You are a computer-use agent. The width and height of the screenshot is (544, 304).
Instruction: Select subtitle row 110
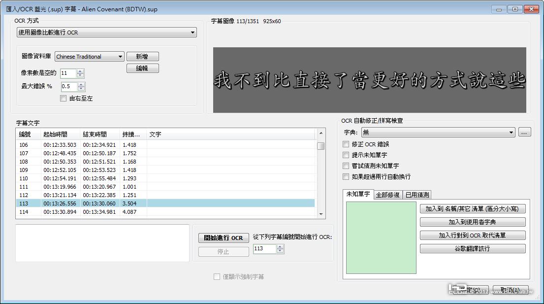pos(165,178)
